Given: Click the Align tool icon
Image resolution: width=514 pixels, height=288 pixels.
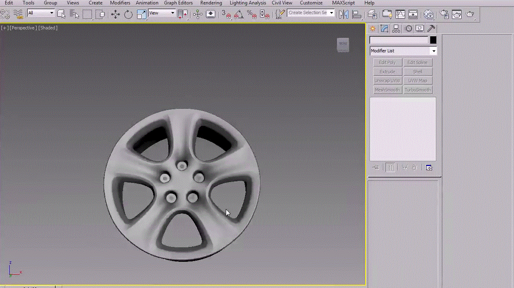Looking at the screenshot, I should [357, 15].
